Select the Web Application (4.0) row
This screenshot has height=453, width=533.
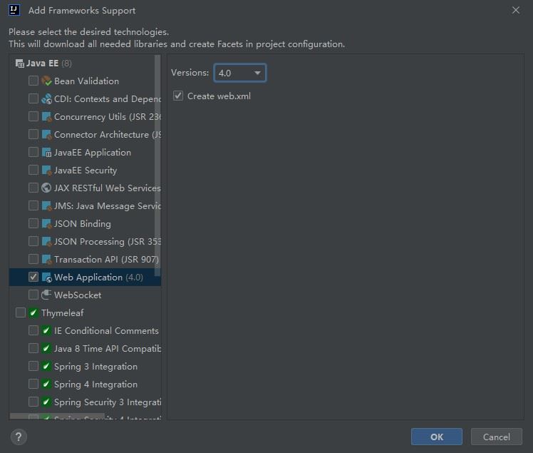85,277
